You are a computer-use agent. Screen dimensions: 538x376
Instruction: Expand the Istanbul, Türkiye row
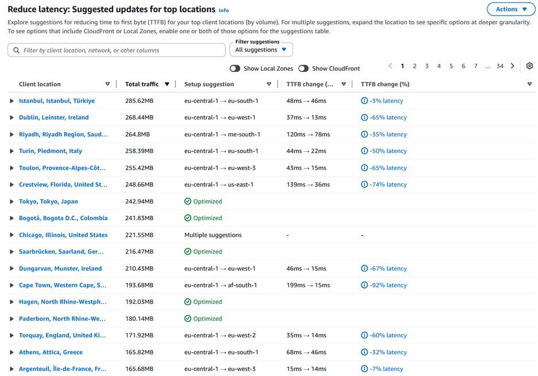coord(11,101)
